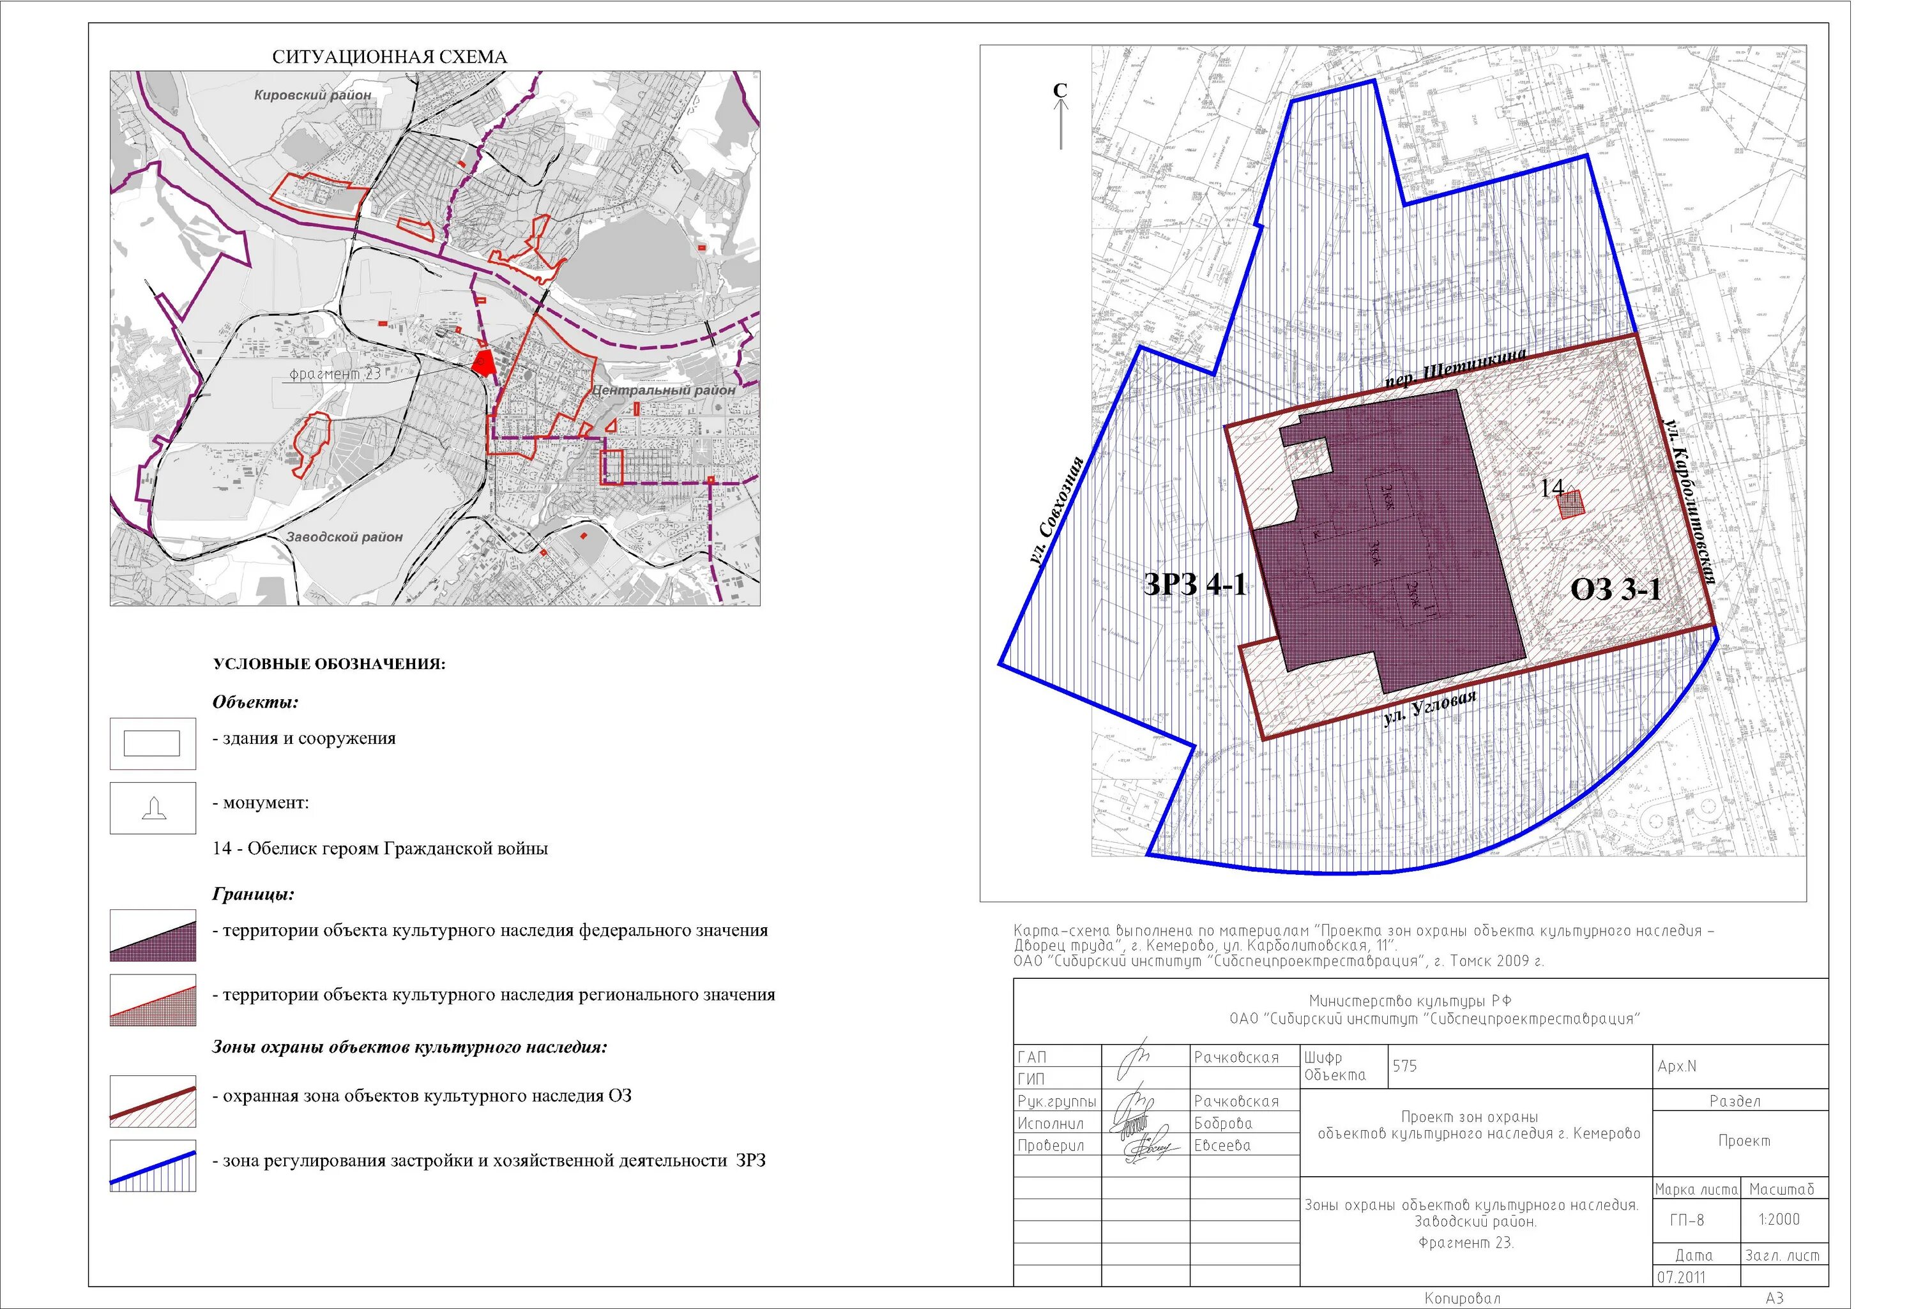Select the ОЗ protection zone legend swatch
The image size is (1916, 1309).
[x=153, y=1101]
